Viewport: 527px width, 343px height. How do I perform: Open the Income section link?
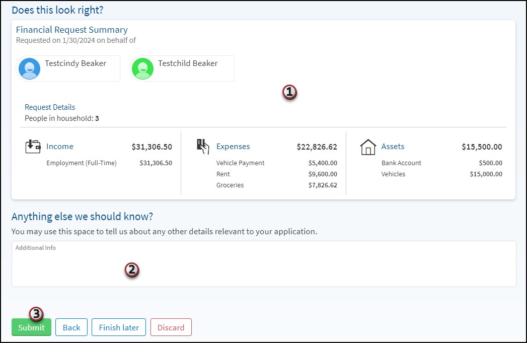tap(60, 147)
